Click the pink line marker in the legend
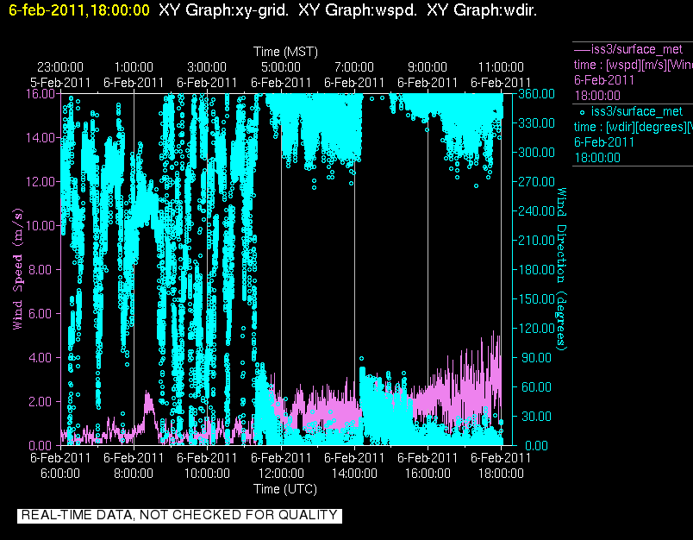693x540 pixels. tap(582, 49)
